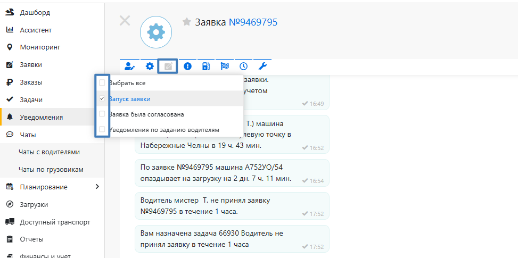Check the Выбрать все checkbox
This screenshot has width=518, height=258.
pyautogui.click(x=102, y=83)
